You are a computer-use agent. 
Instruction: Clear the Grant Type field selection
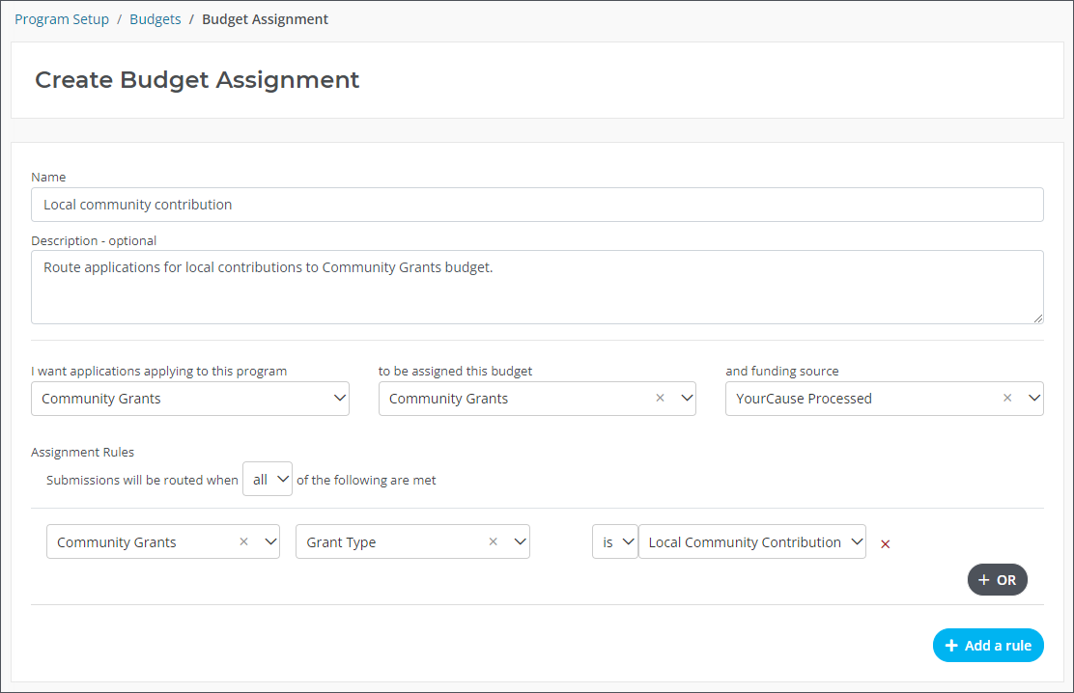click(x=493, y=542)
